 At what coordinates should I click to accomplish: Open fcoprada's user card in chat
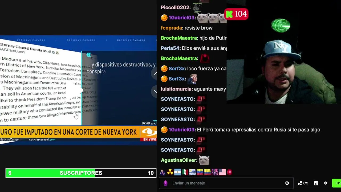pyautogui.click(x=172, y=28)
